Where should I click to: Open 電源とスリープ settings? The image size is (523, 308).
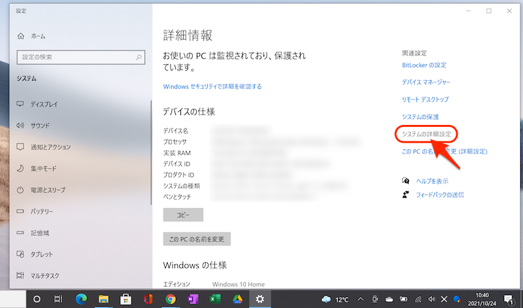[50, 190]
